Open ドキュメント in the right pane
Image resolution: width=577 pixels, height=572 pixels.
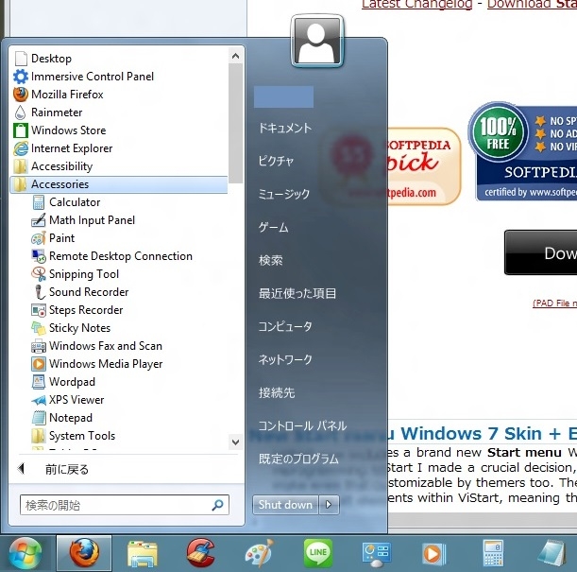(x=285, y=129)
